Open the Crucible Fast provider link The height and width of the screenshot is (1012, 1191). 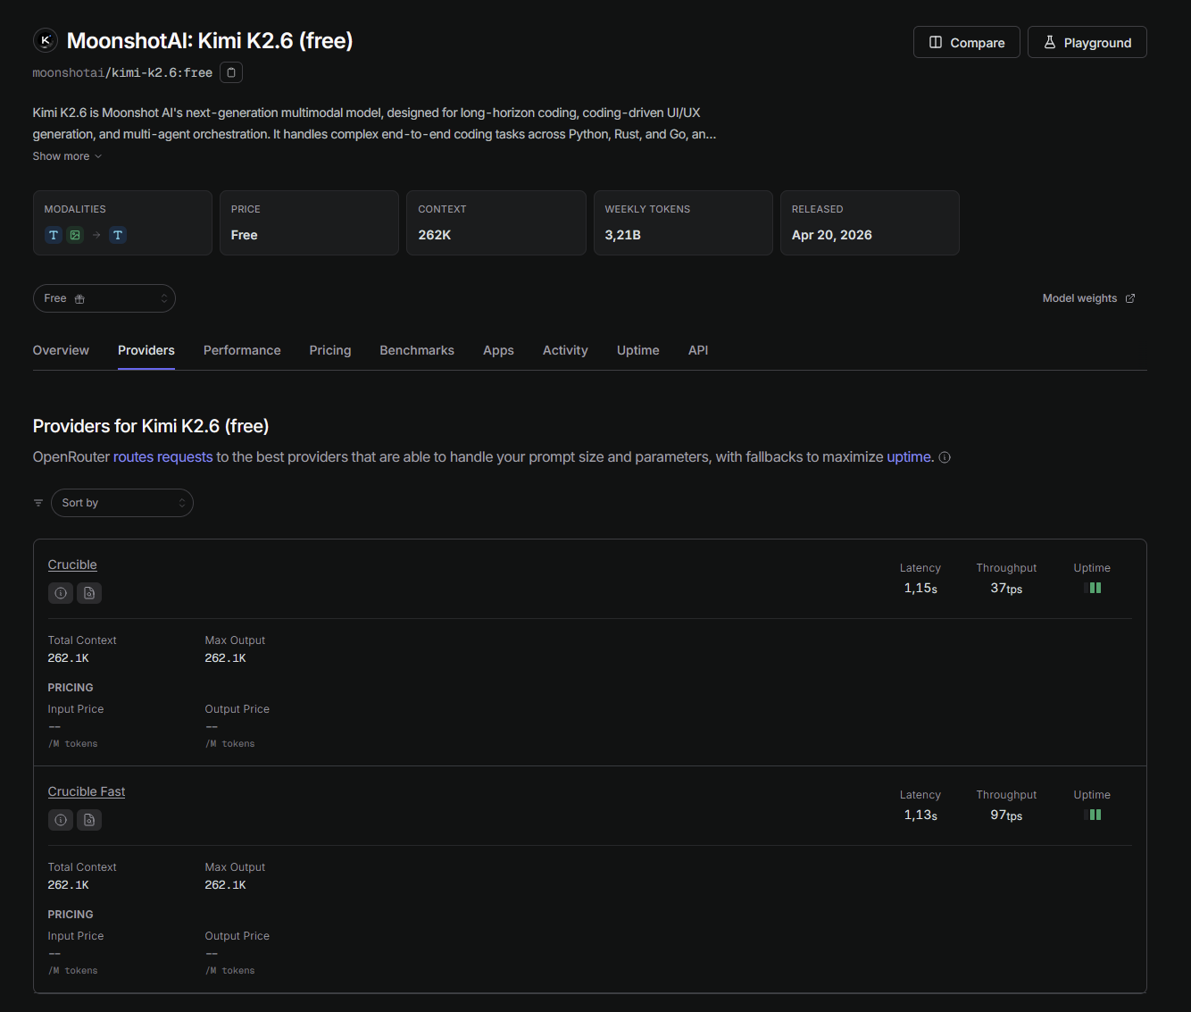point(87,791)
